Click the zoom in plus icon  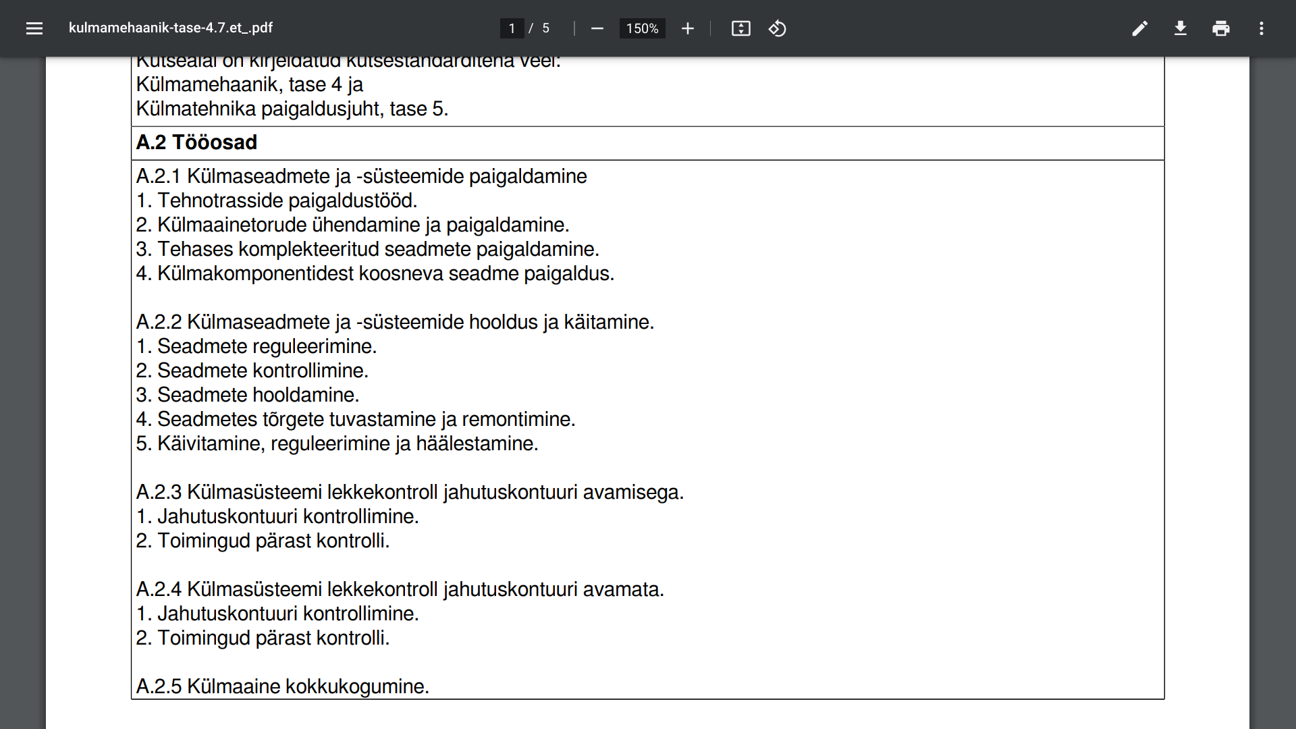(x=687, y=28)
